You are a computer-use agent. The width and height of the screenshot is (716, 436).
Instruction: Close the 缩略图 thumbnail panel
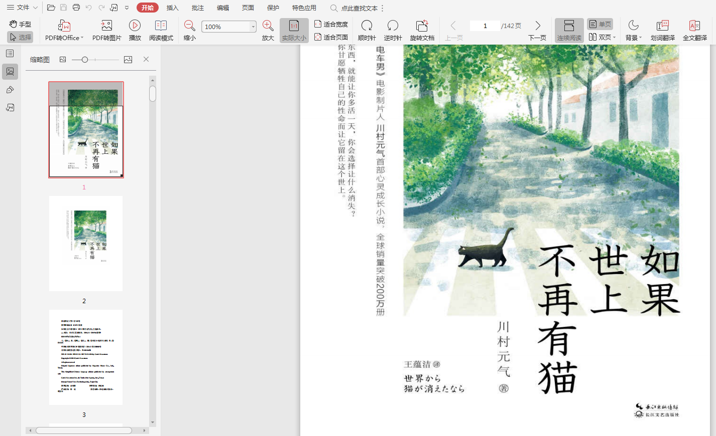coord(146,59)
